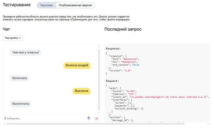
Task: Select the Опубликованная версия tab
Action: (75, 5)
